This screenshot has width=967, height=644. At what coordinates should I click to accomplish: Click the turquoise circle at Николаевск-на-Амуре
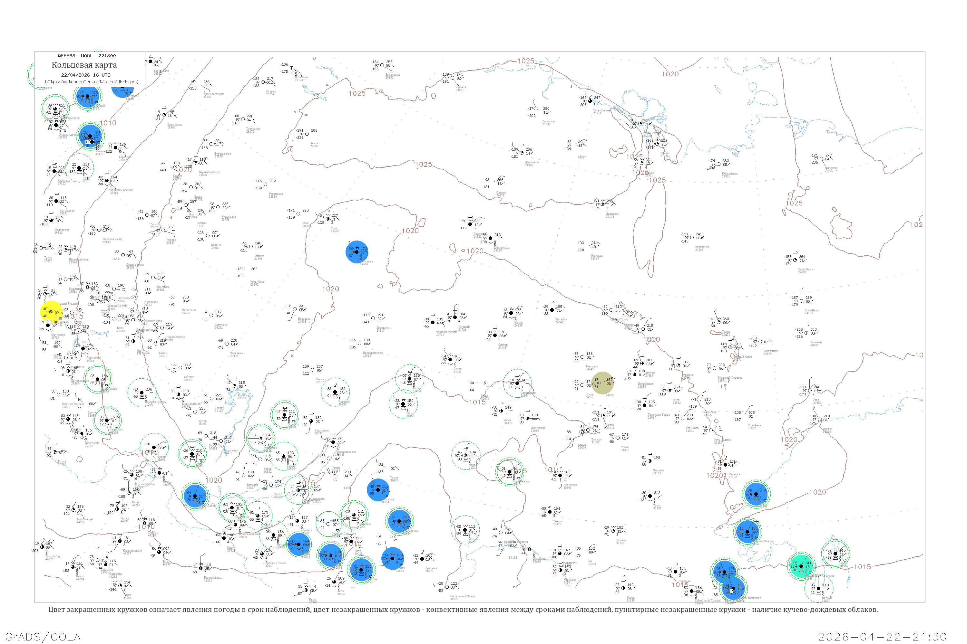[x=801, y=566]
